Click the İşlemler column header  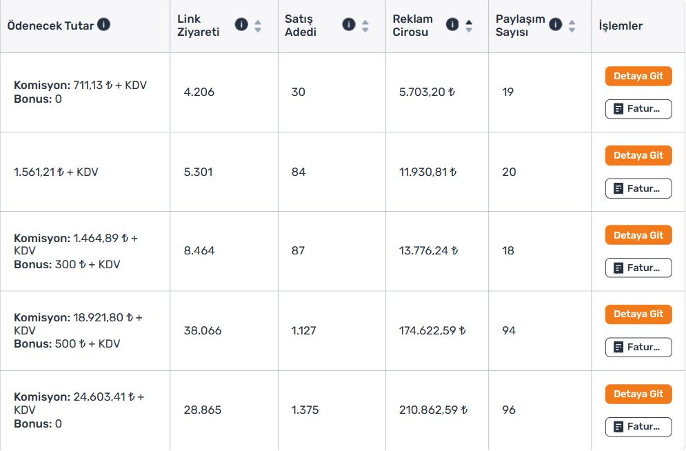[621, 26]
